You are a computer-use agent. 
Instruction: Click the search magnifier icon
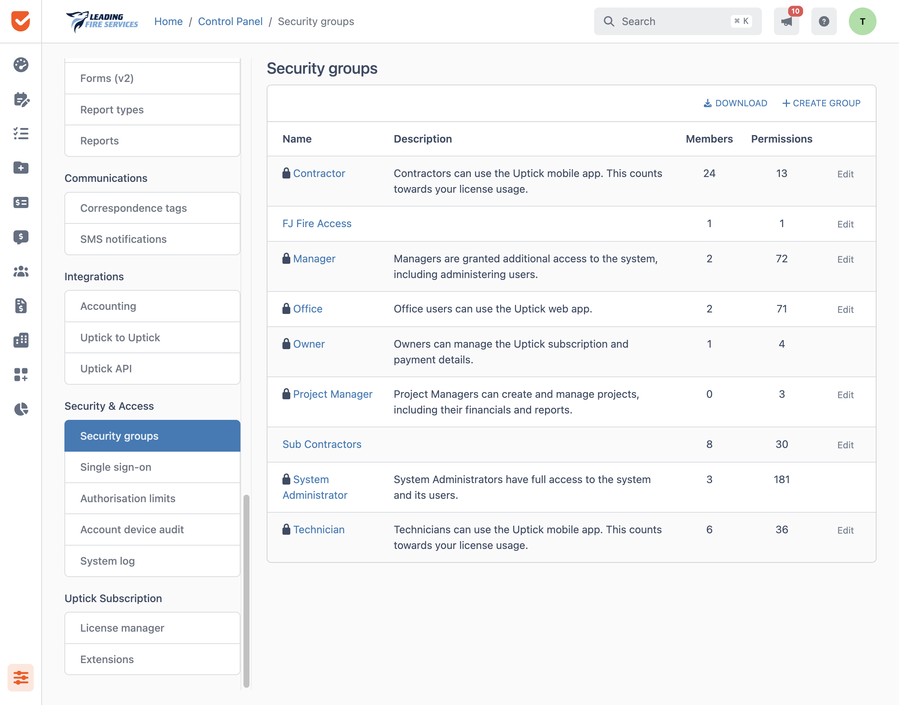(x=609, y=21)
